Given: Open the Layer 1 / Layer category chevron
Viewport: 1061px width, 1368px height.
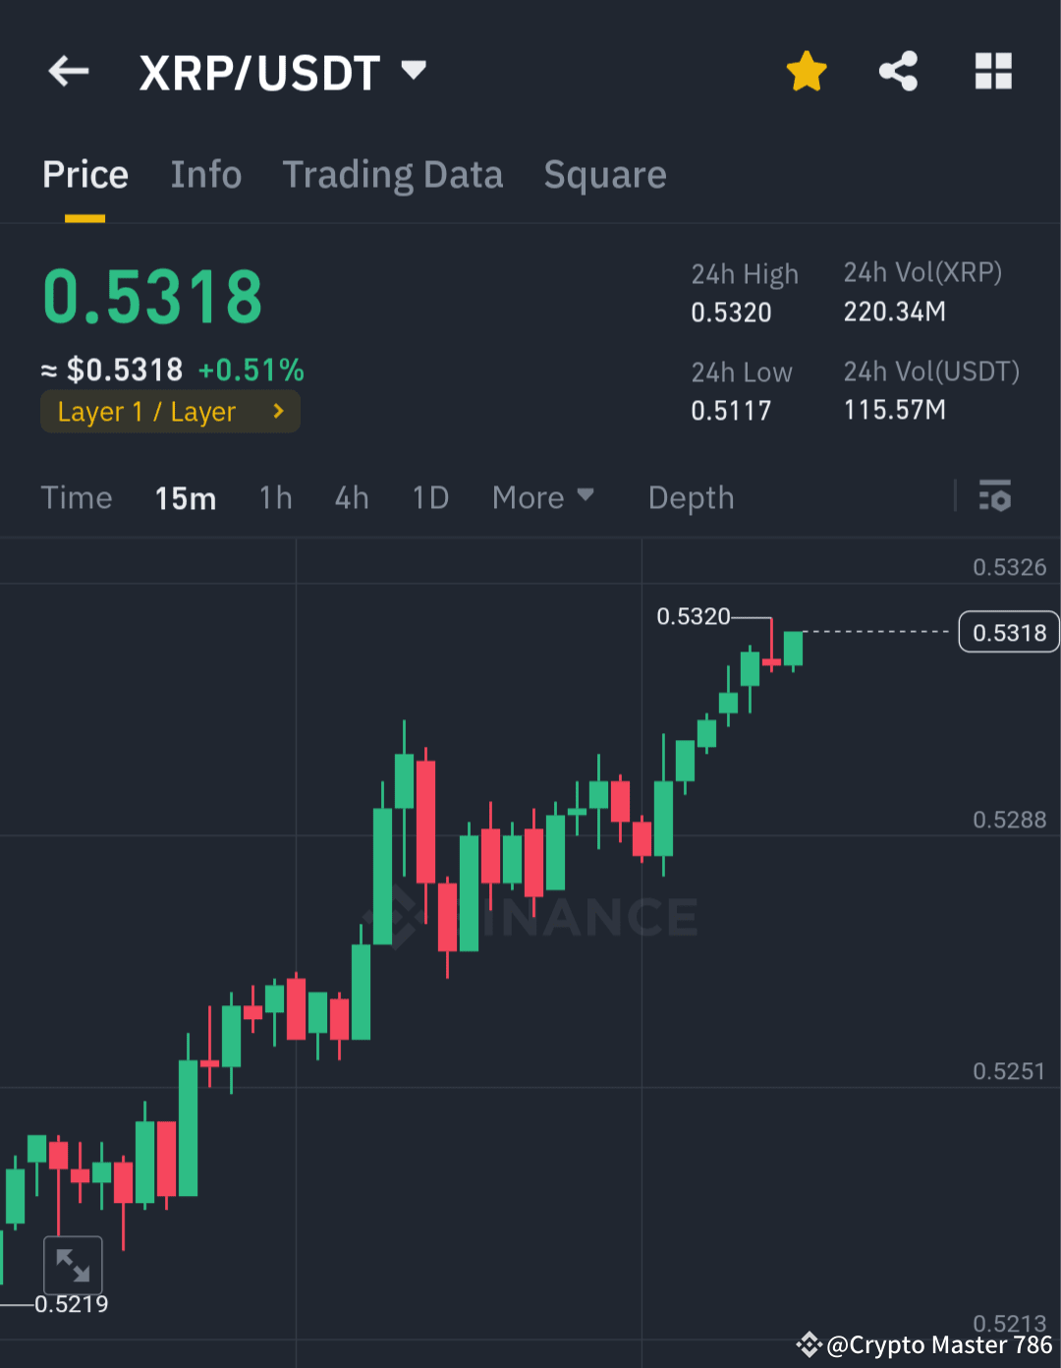Looking at the screenshot, I should (x=278, y=411).
